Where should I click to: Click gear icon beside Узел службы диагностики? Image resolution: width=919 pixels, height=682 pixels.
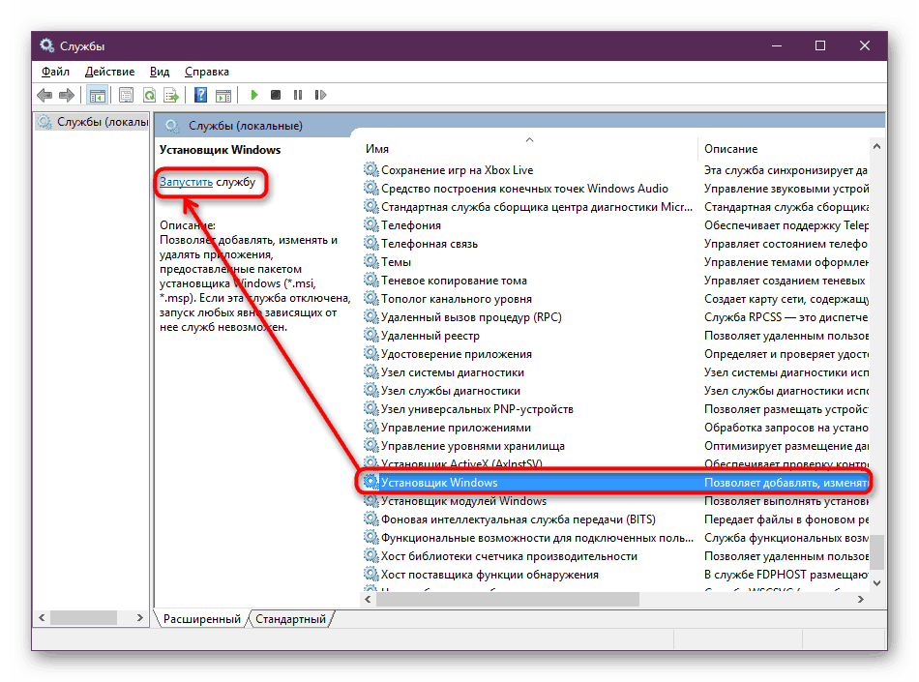click(371, 390)
